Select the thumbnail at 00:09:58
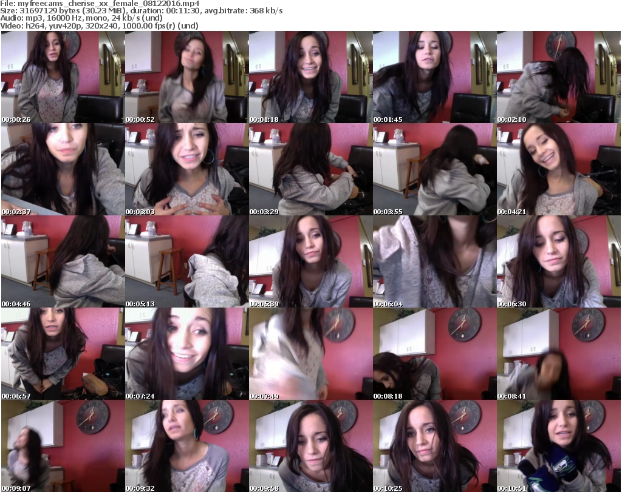 click(310, 446)
